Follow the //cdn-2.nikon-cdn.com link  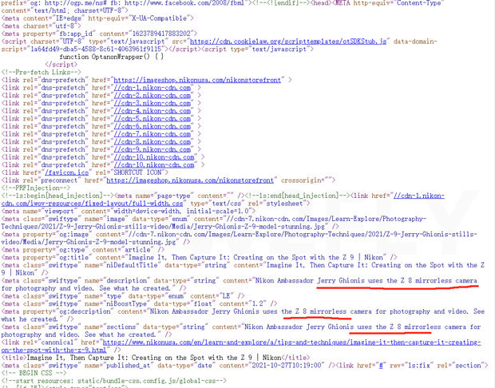click(152, 95)
